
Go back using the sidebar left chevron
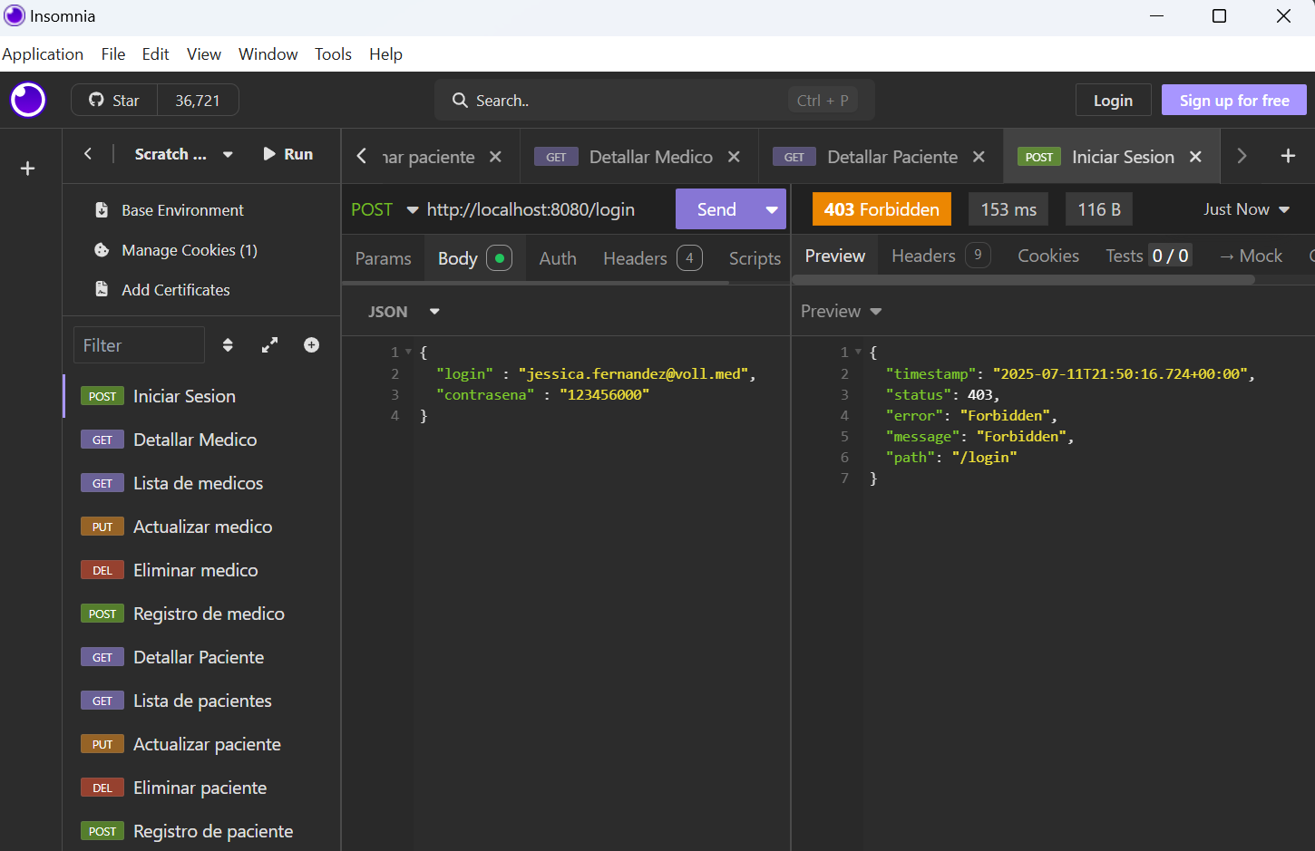pyautogui.click(x=88, y=154)
